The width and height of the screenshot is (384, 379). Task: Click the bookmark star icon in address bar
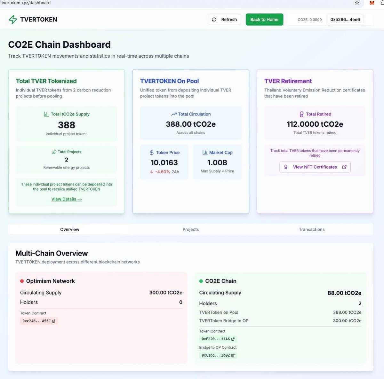(357, 3)
